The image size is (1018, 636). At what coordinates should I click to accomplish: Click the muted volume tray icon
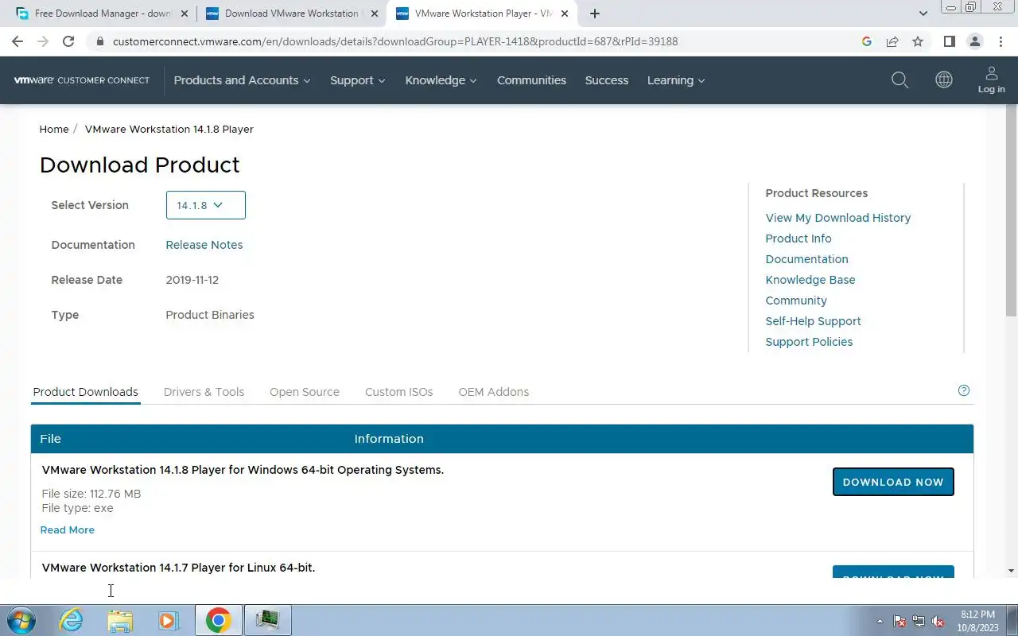938,621
